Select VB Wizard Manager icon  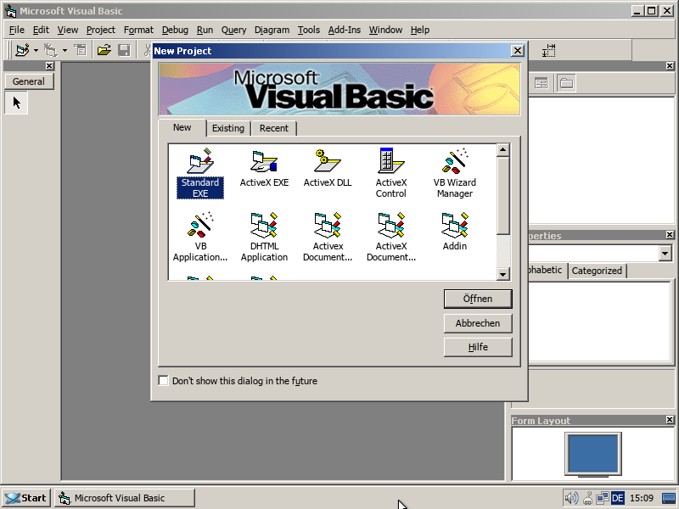454,173
